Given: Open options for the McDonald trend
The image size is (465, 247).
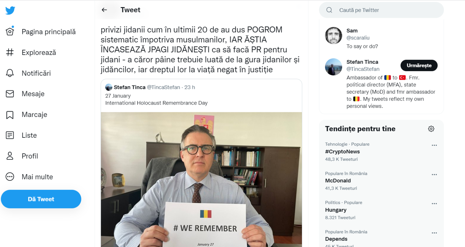Looking at the screenshot, I should click(434, 175).
